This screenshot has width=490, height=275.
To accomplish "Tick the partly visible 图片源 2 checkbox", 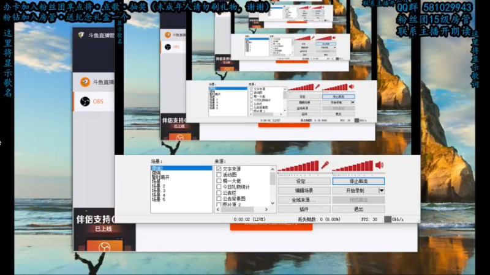I will pyautogui.click(x=219, y=205).
